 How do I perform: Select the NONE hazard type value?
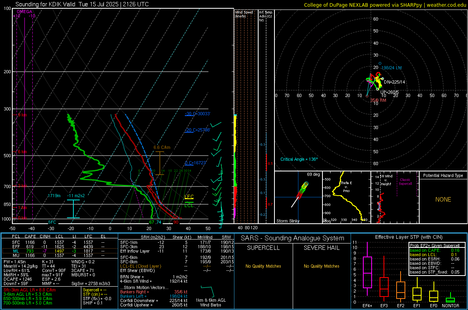click(x=443, y=200)
